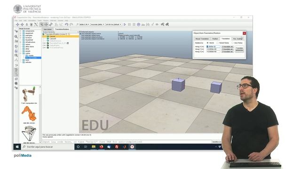
Task: Open the simulation time step dropdown
Action: tap(114, 24)
